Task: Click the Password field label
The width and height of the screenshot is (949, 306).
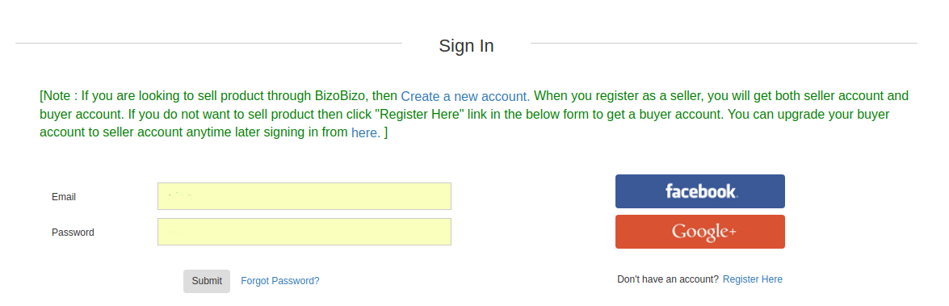Action: point(73,233)
